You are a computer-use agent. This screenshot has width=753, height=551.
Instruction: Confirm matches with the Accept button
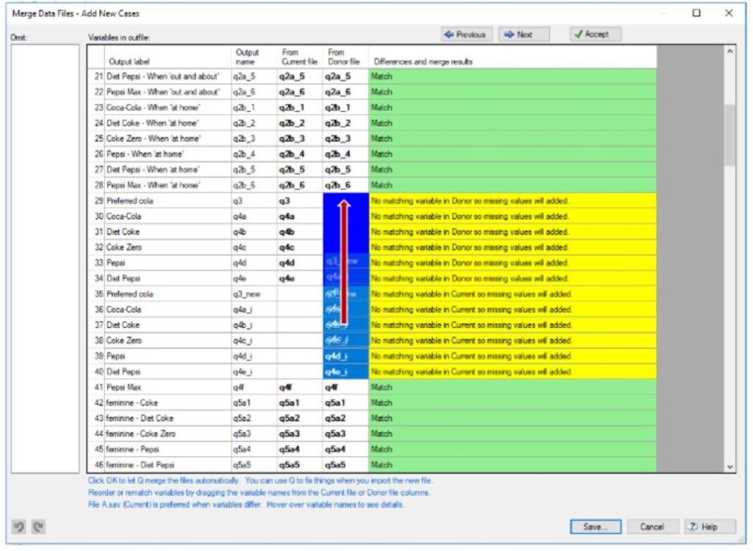(x=596, y=34)
